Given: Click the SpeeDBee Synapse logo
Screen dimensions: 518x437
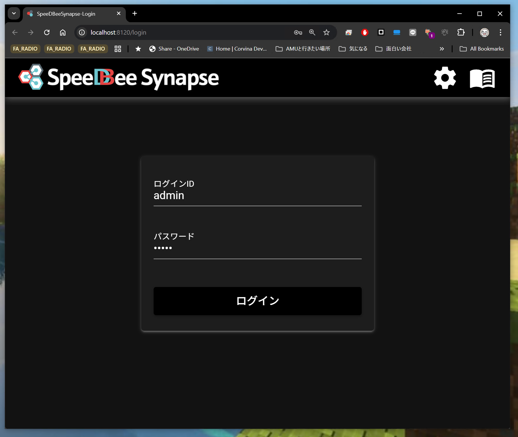Looking at the screenshot, I should [118, 78].
